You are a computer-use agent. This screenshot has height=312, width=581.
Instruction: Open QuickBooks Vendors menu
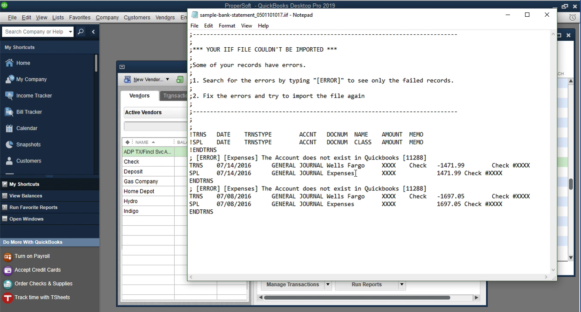pyautogui.click(x=165, y=18)
